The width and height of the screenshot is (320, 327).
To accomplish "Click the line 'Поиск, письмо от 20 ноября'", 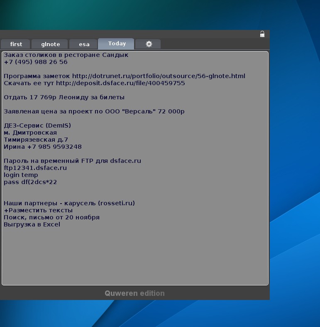I will click(x=51, y=217).
